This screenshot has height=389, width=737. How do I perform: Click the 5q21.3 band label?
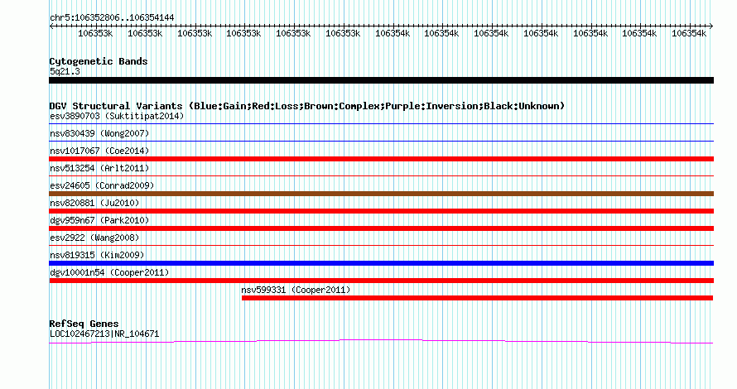[65, 71]
